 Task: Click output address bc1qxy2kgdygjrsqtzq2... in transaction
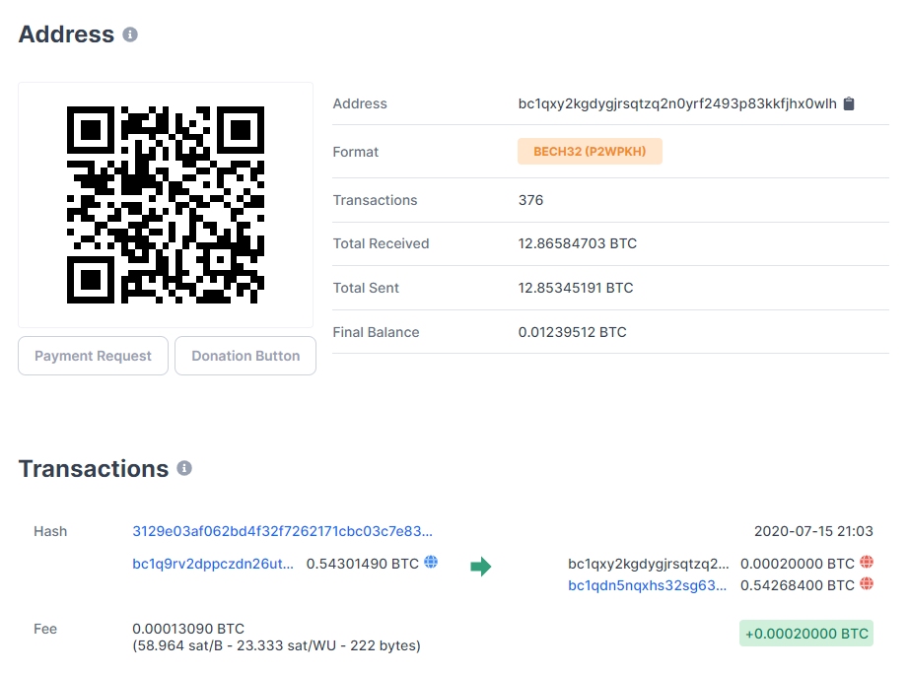click(649, 564)
